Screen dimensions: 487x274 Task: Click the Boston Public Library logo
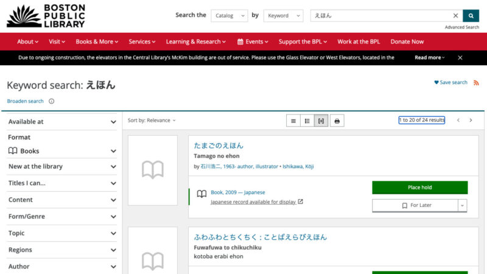[x=46, y=16]
